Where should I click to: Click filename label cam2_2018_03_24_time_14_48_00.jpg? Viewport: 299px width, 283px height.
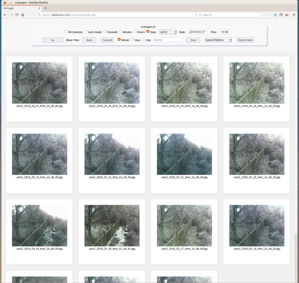[x=257, y=106]
